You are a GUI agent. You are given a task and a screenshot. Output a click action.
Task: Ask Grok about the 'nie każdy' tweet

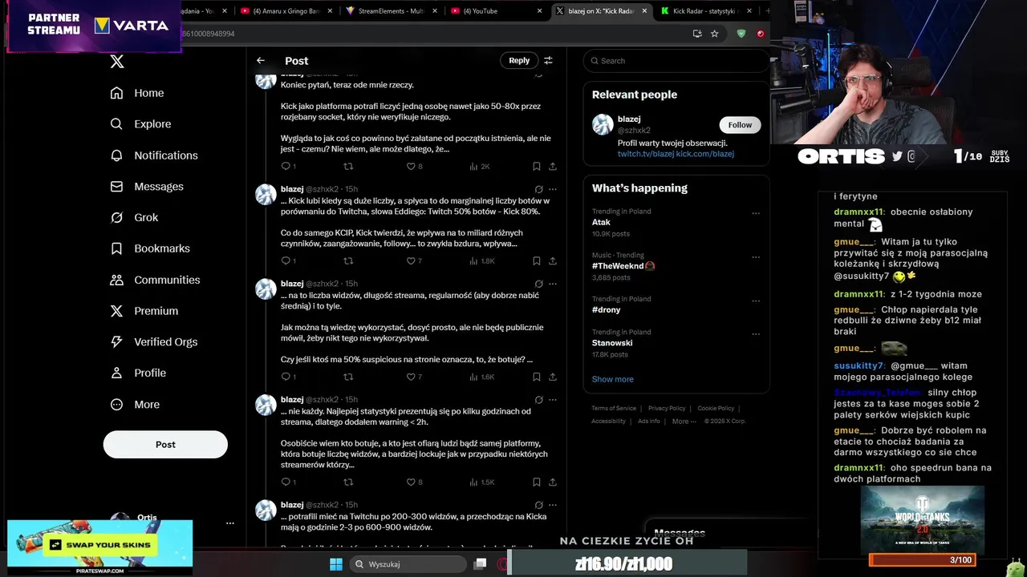pos(539,400)
